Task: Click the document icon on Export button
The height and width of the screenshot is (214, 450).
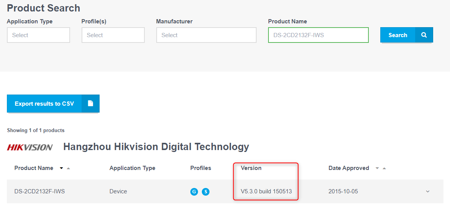Action: coord(90,103)
